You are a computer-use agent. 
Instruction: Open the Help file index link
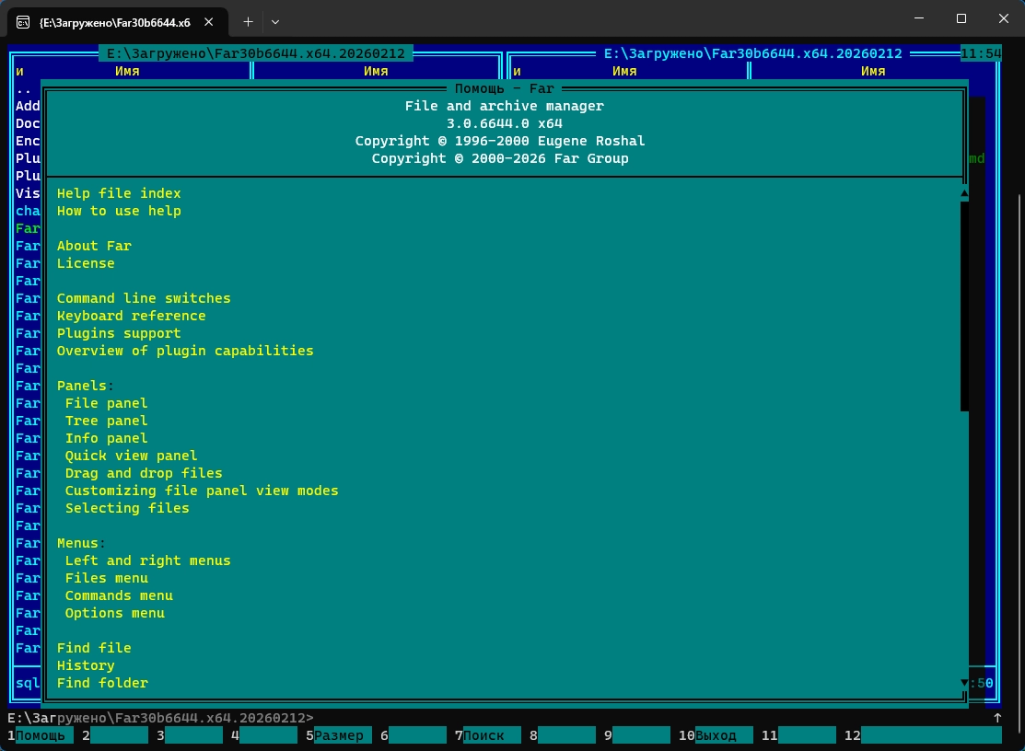pos(118,193)
